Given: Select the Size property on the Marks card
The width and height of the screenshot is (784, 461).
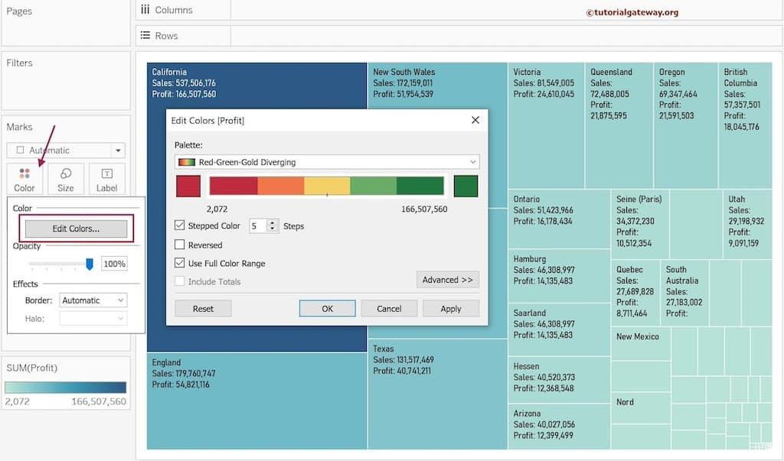Looking at the screenshot, I should click(65, 179).
